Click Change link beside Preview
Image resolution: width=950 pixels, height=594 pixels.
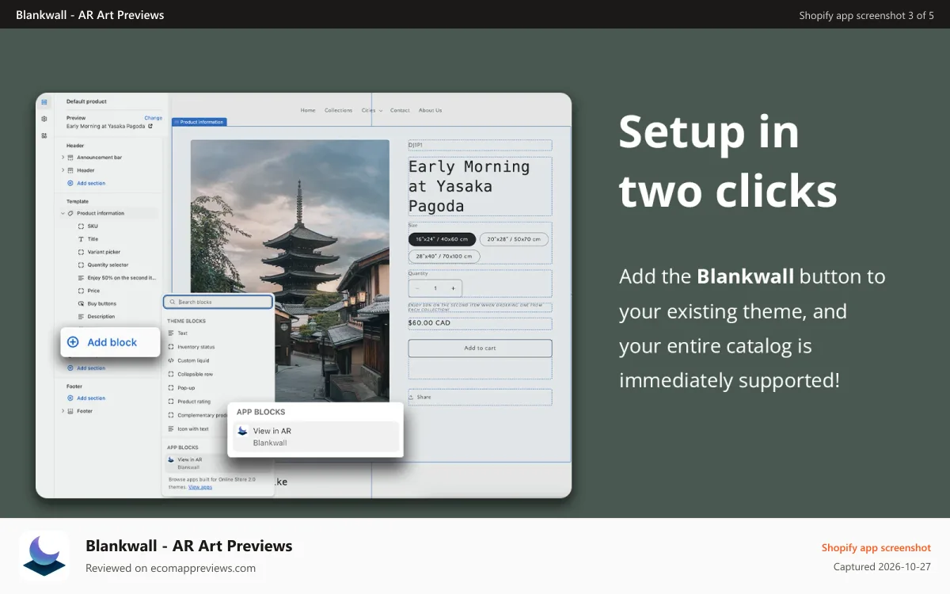(153, 118)
